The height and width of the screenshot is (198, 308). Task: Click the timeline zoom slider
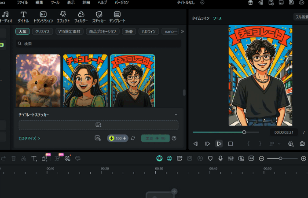[x=282, y=158]
